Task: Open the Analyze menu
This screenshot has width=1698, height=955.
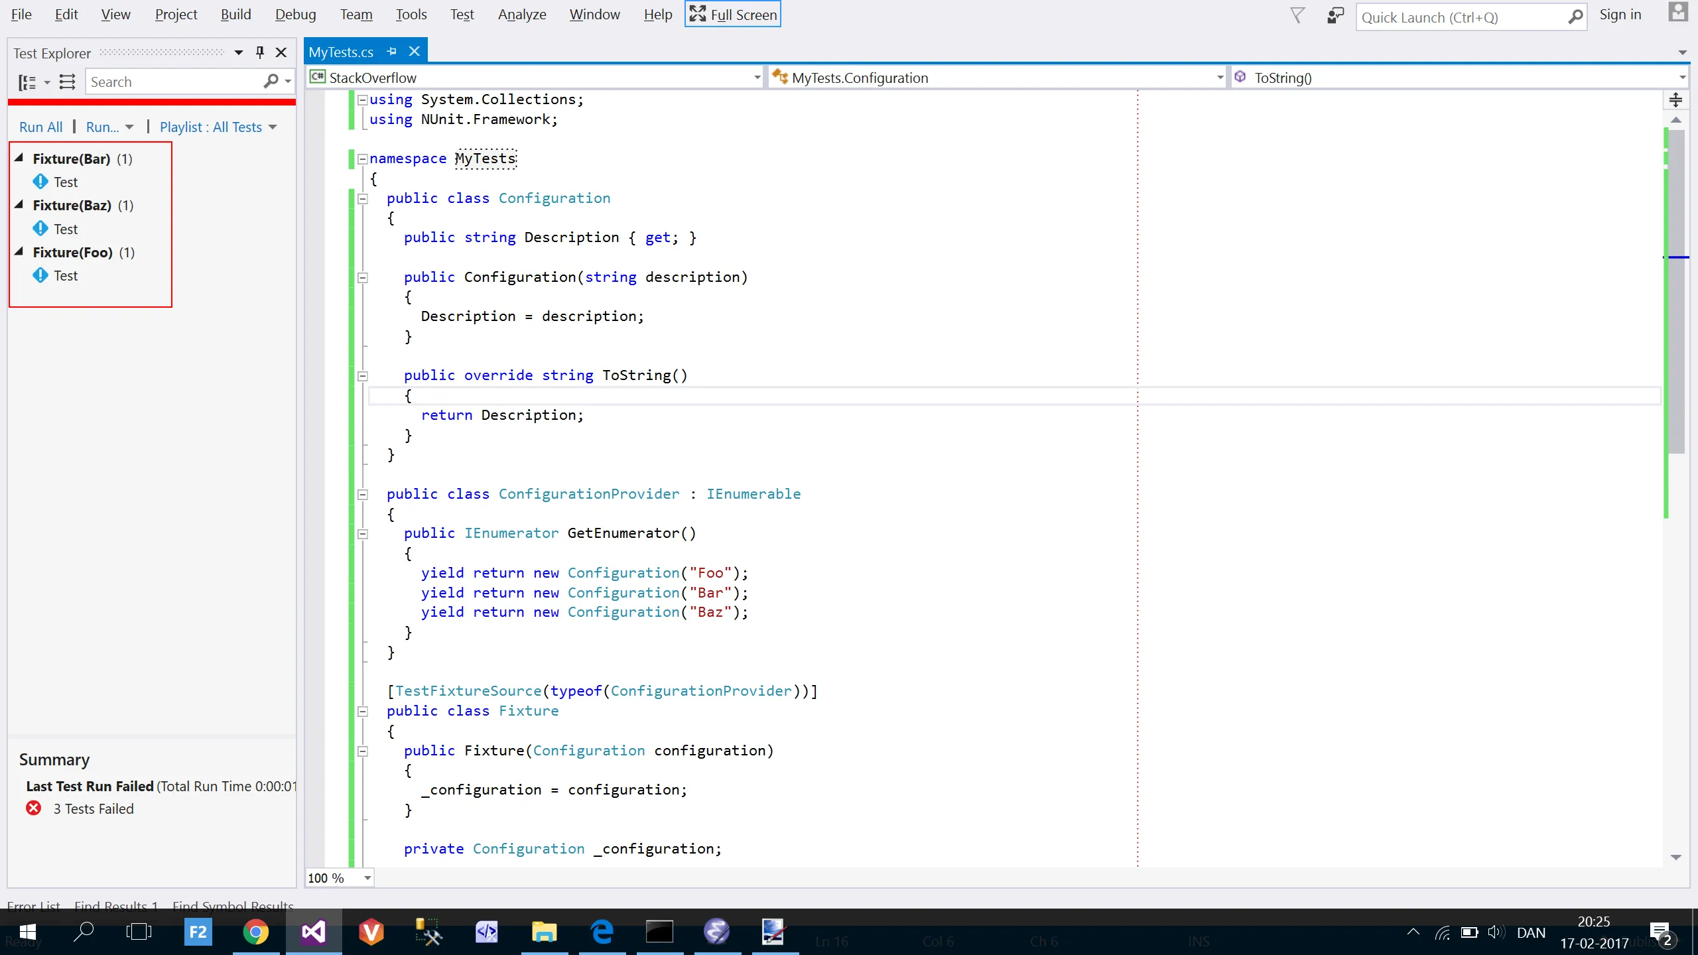Action: (521, 15)
